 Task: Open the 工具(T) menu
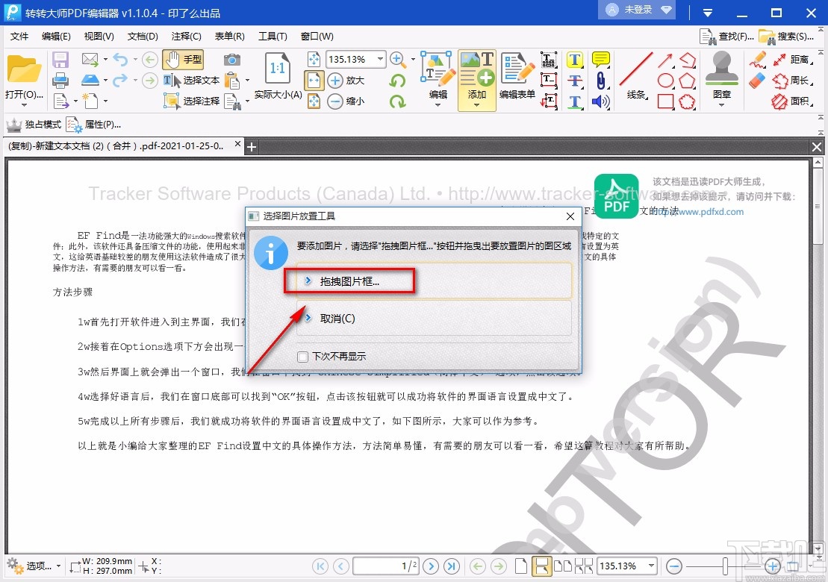[x=273, y=36]
